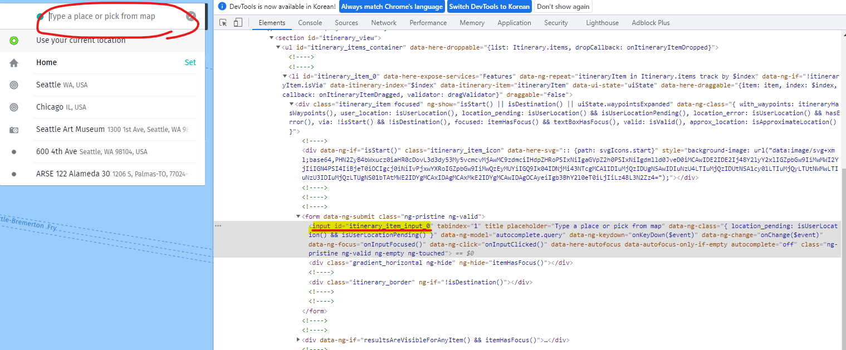Select the itinerary_item_icon div line

569,164
